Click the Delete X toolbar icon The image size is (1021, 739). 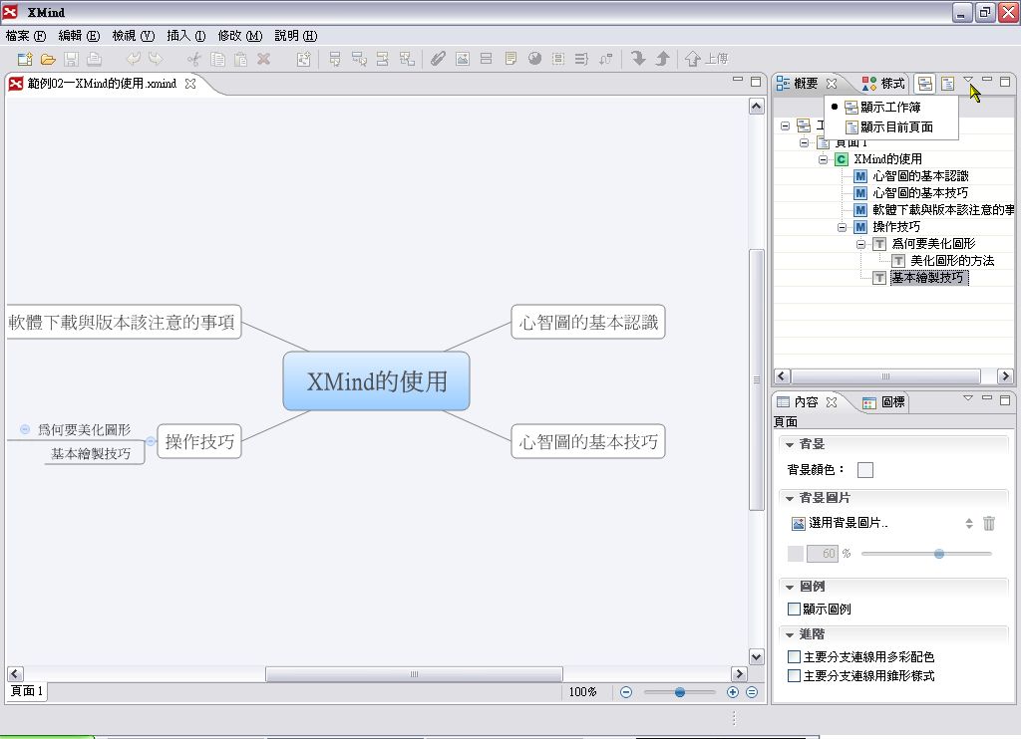tap(263, 59)
